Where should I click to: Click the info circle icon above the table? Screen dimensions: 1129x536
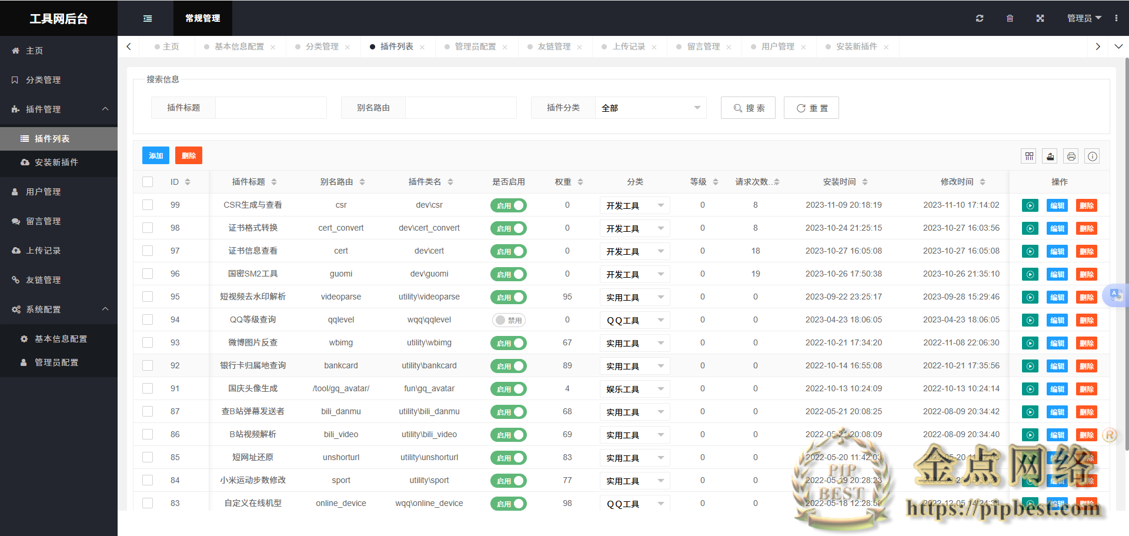pos(1092,156)
